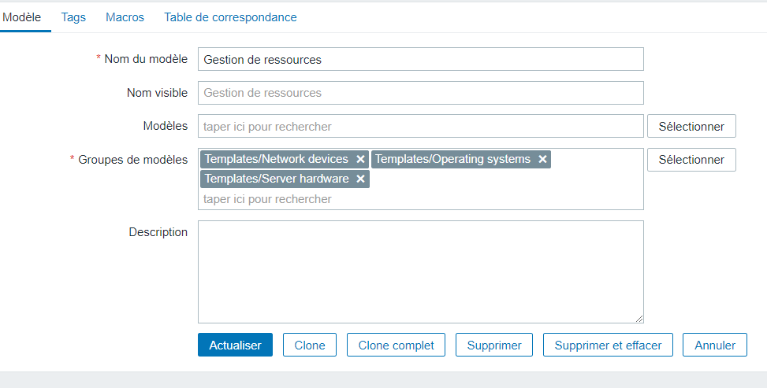
Task: Switch to the Tags tab
Action: 73,17
